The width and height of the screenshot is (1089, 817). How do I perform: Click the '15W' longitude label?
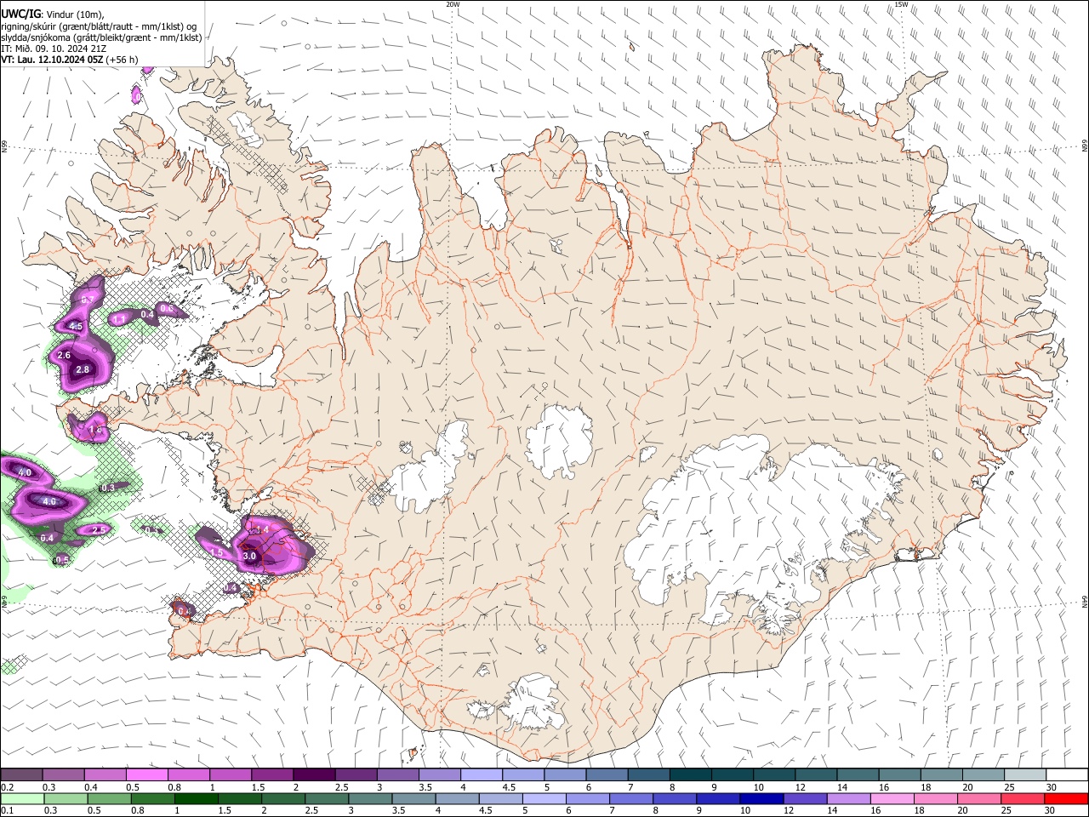coord(902,4)
